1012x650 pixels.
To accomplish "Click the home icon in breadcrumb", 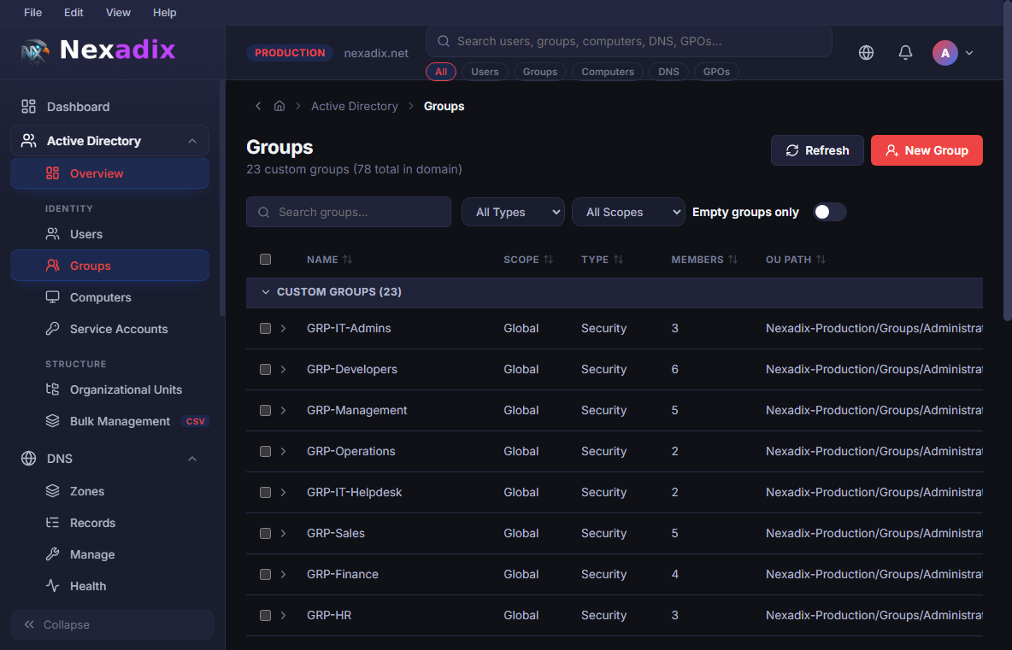I will coord(279,106).
